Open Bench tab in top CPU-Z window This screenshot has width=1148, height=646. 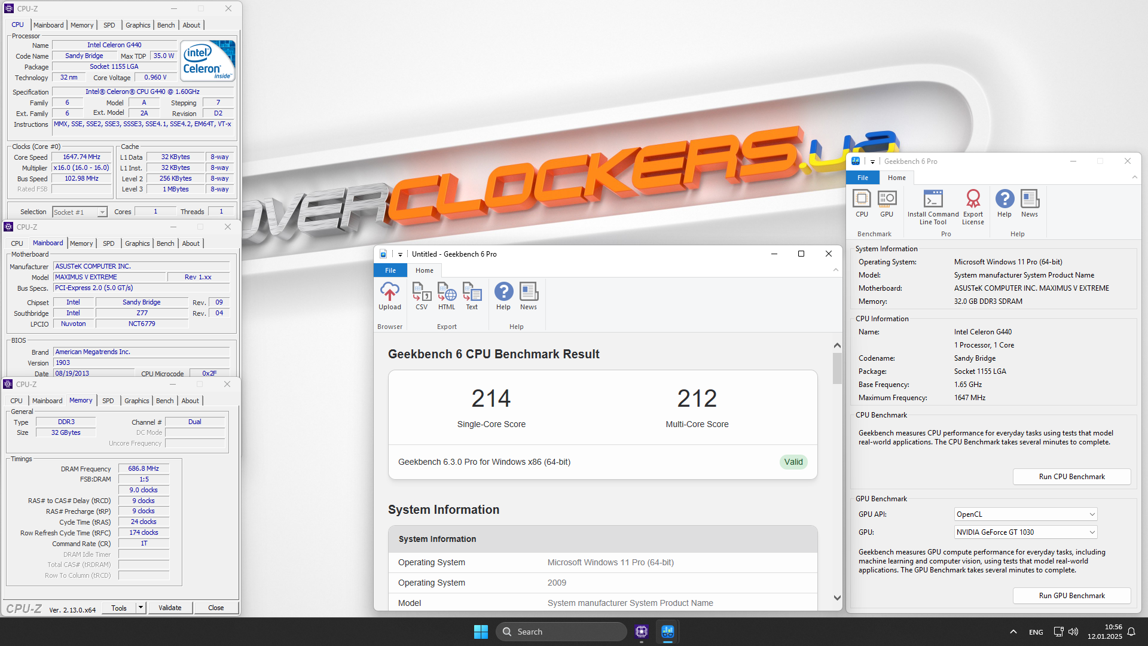[x=166, y=25]
